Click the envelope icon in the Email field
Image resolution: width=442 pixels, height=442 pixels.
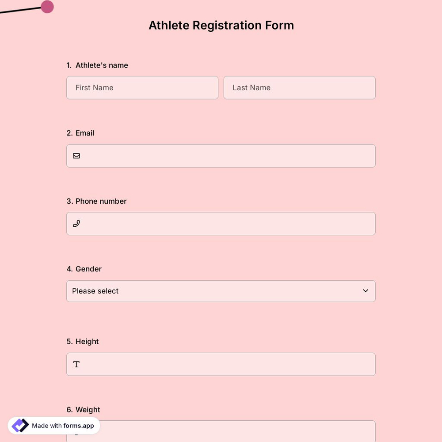(76, 156)
